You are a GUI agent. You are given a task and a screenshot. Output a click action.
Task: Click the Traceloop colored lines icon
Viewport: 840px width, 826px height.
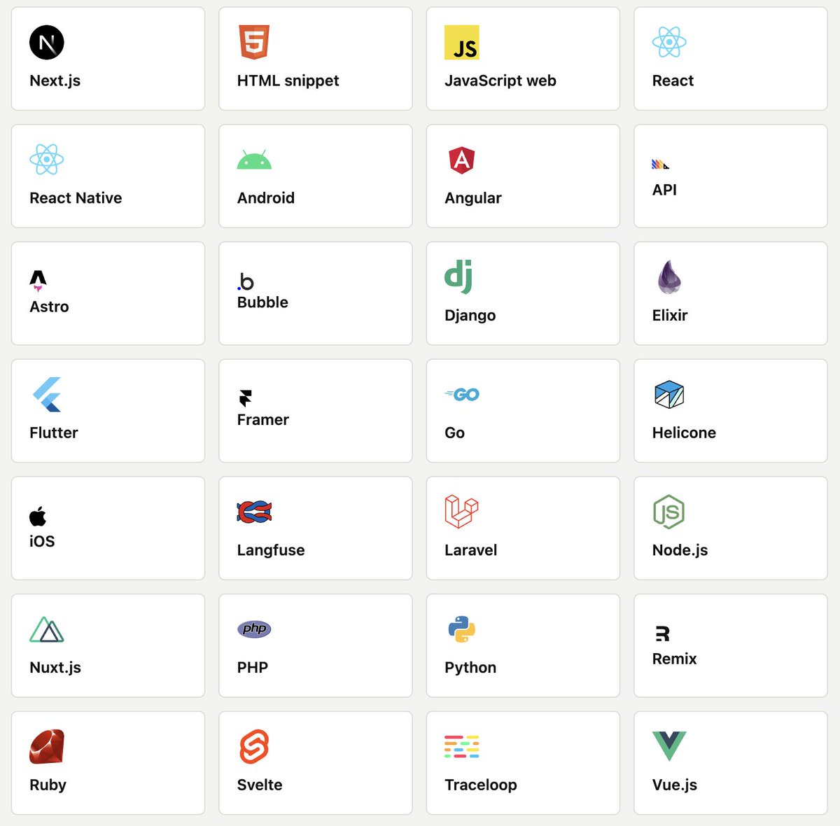click(462, 747)
